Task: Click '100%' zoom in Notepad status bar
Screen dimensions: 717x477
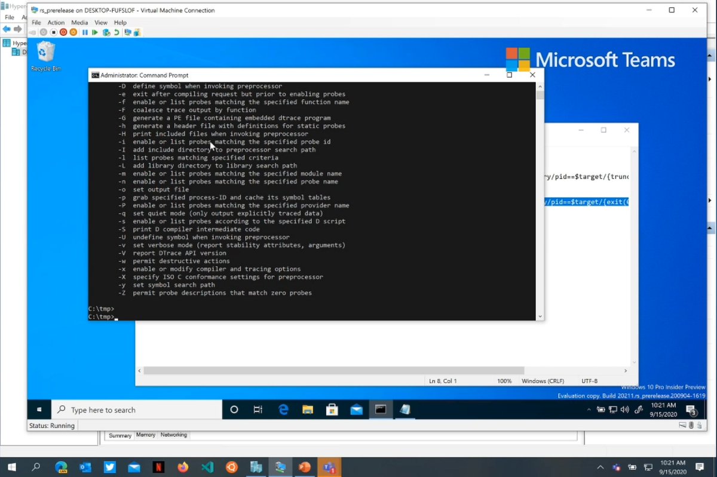Action: pyautogui.click(x=504, y=381)
